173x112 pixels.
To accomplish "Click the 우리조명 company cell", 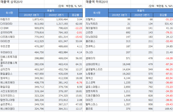I will coord(9,47).
